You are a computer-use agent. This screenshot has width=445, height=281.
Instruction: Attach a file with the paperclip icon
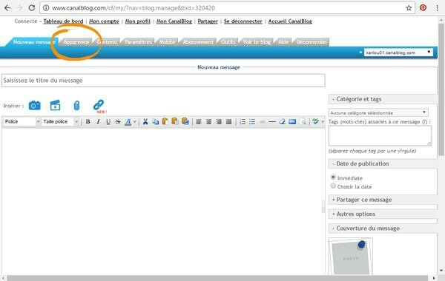coord(76,106)
